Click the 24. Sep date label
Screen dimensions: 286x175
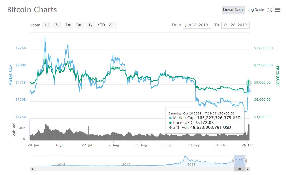194,145
